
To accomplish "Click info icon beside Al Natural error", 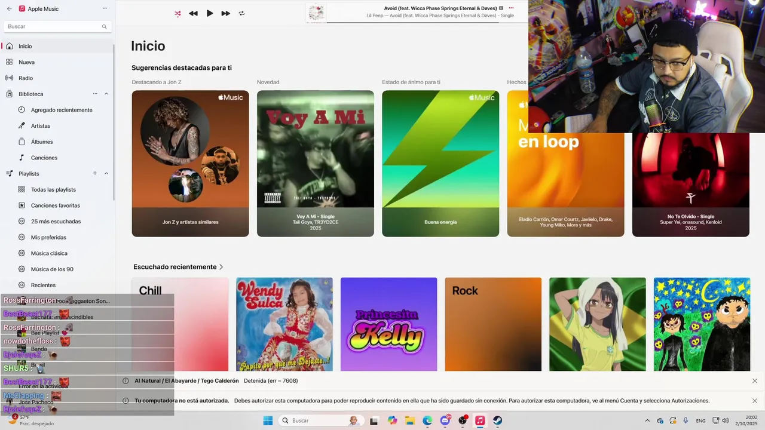I will (126, 381).
